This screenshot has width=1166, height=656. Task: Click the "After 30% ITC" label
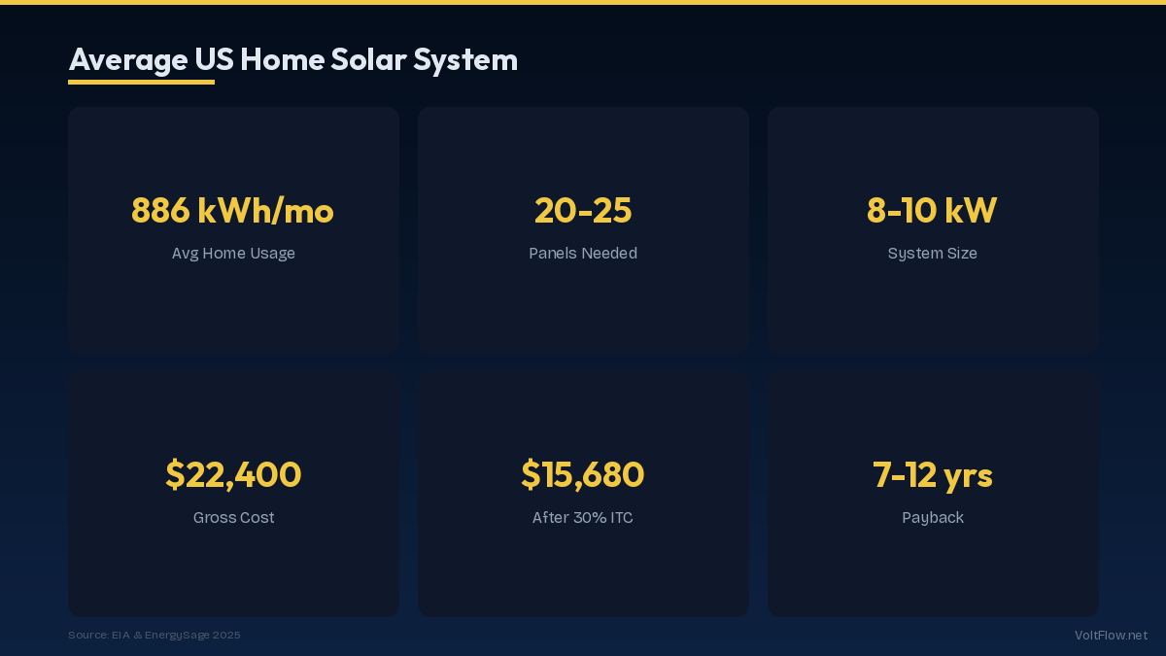583,518
